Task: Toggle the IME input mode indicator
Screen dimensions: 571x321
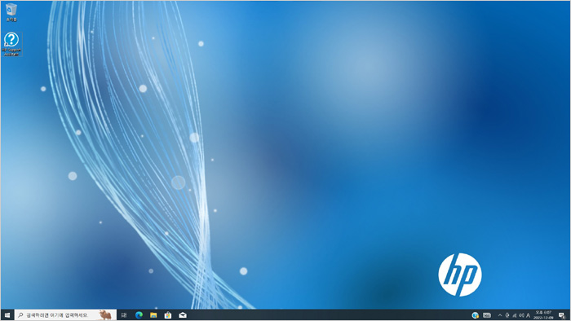Action: click(x=528, y=315)
